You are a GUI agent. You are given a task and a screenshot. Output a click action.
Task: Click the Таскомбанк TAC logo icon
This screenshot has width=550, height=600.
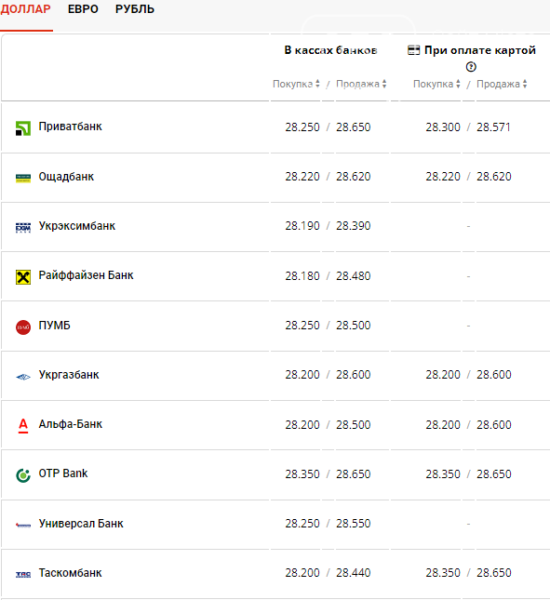(23, 574)
